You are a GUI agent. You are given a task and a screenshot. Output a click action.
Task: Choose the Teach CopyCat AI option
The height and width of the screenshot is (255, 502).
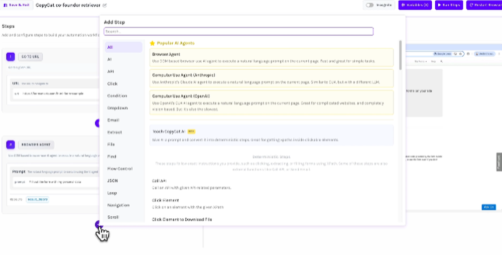point(272,136)
